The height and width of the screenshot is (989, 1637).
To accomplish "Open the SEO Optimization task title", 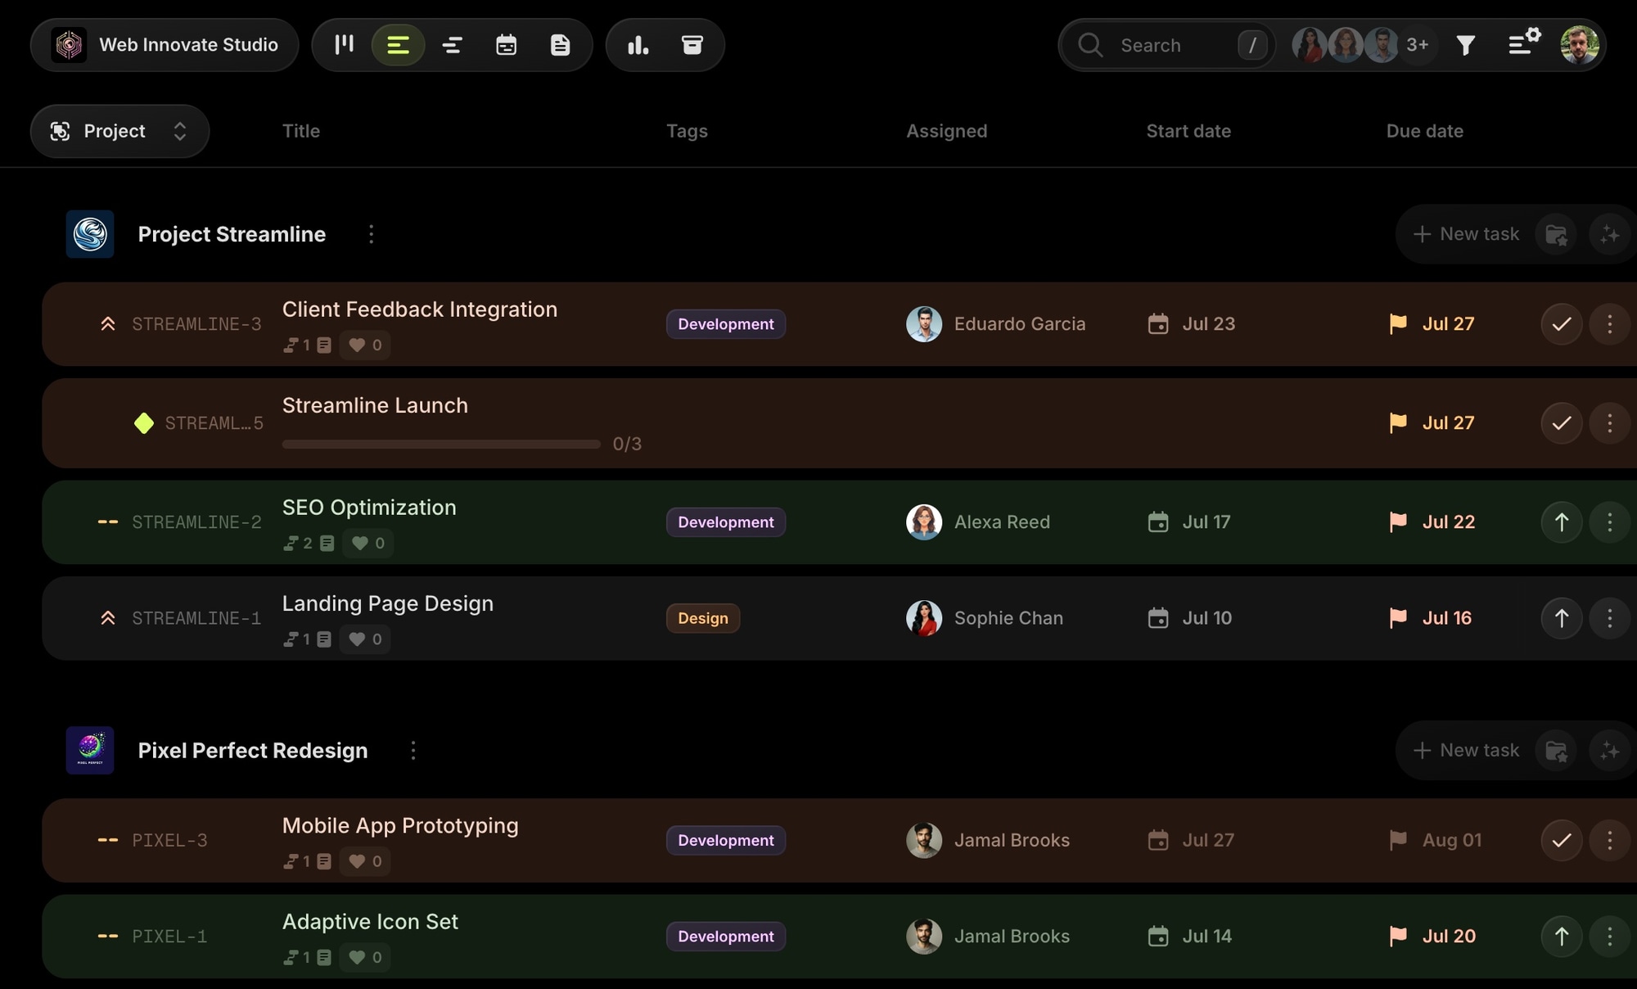I will point(369,508).
